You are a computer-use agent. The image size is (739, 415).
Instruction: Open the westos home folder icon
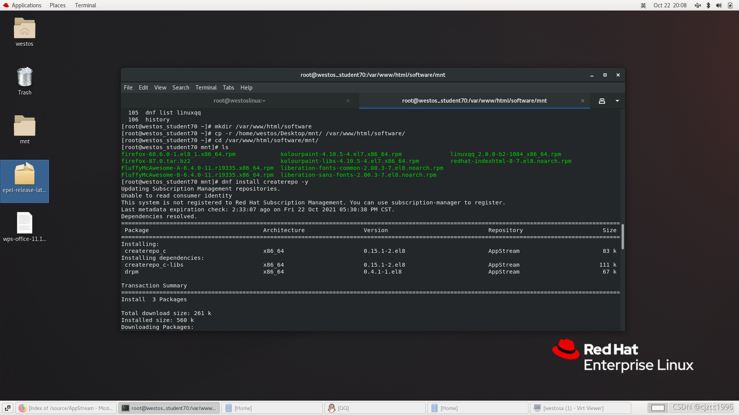pyautogui.click(x=25, y=29)
